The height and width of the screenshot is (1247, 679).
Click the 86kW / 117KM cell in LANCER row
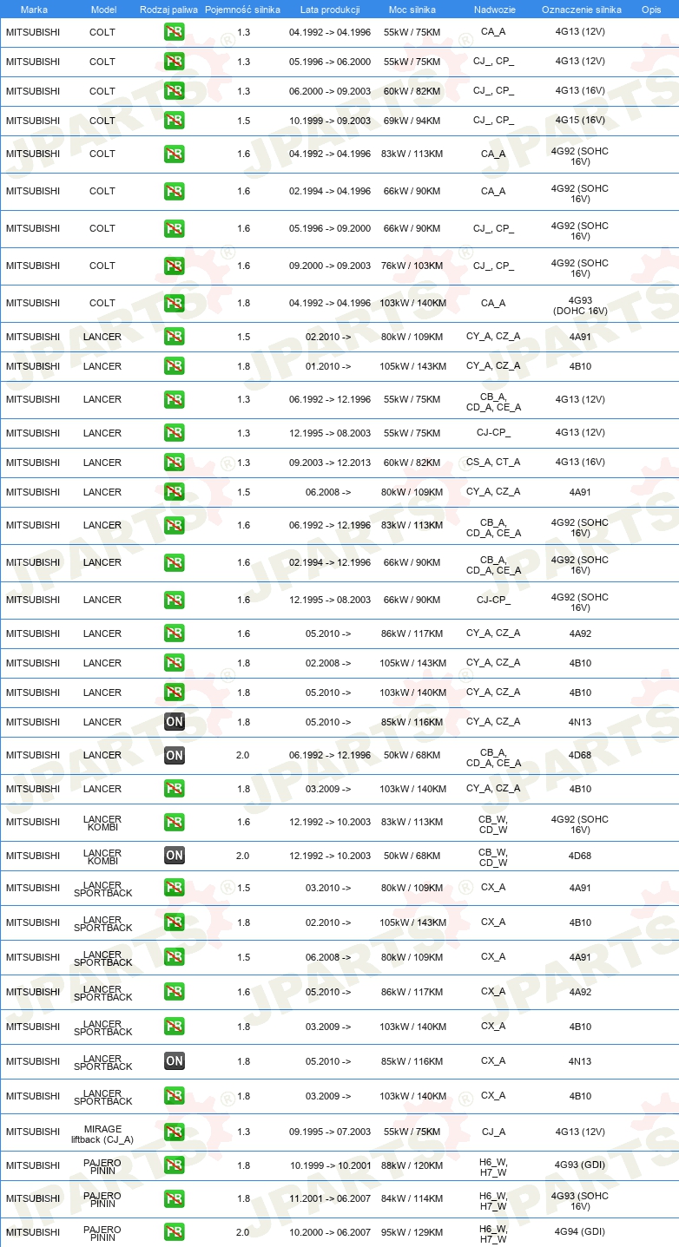coord(412,633)
